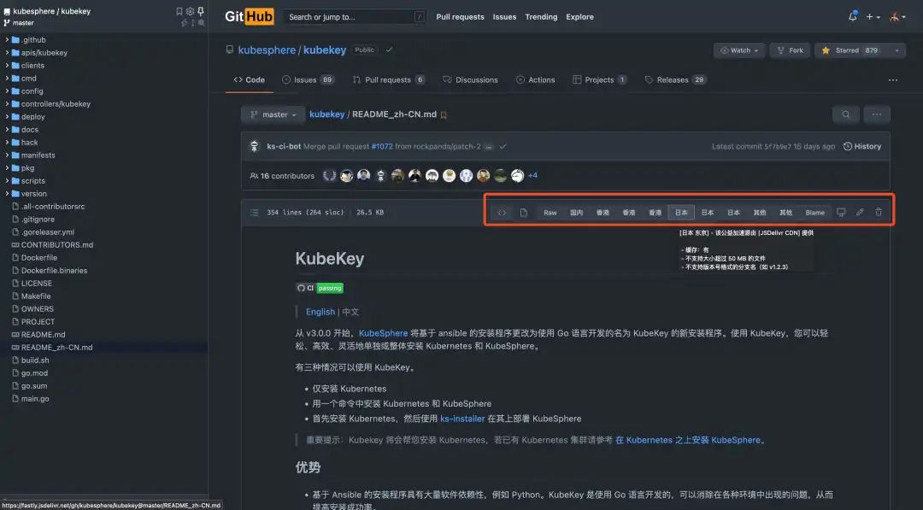
Task: Open Dockerfile in the file tree
Action: pyautogui.click(x=34, y=258)
